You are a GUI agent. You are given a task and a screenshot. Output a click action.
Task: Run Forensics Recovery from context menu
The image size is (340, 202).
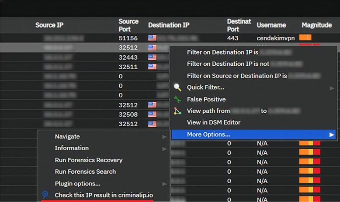pyautogui.click(x=88, y=160)
